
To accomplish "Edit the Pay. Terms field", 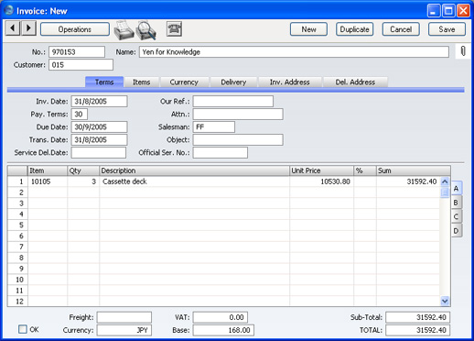I will pos(80,115).
